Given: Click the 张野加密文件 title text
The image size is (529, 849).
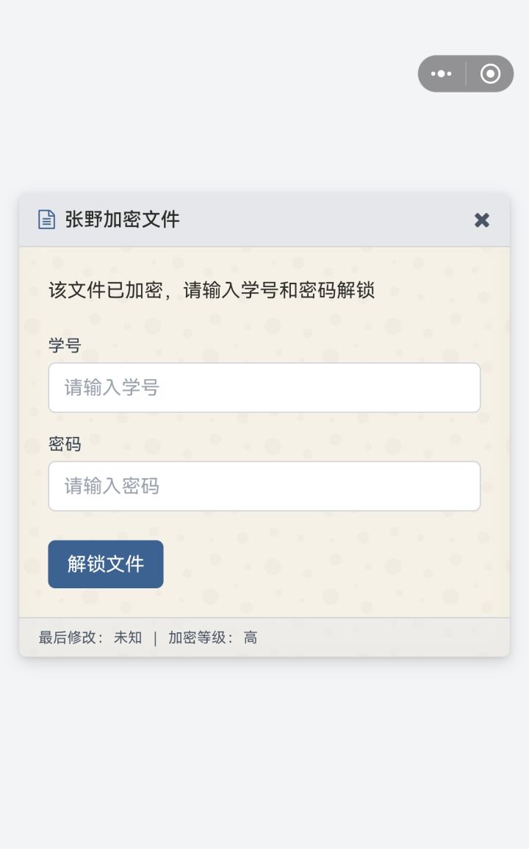Looking at the screenshot, I should tap(122, 220).
